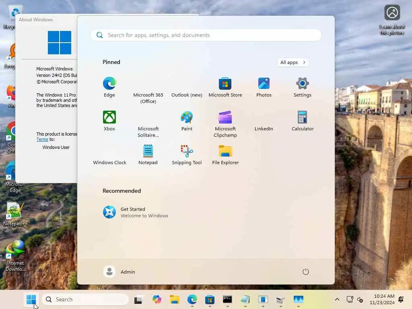Click the Admin account name
Viewport: 412px width, 309px height.
coord(128,272)
